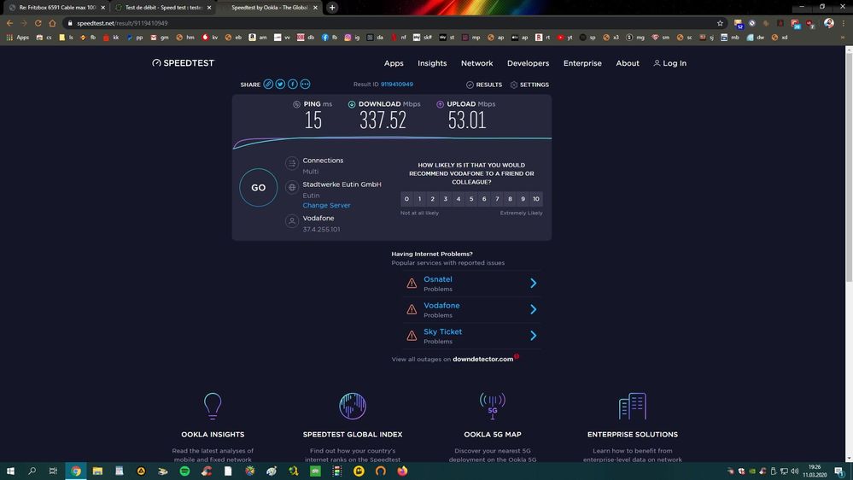This screenshot has width=853, height=480.
Task: Switch to Test de débit tab
Action: [162, 8]
